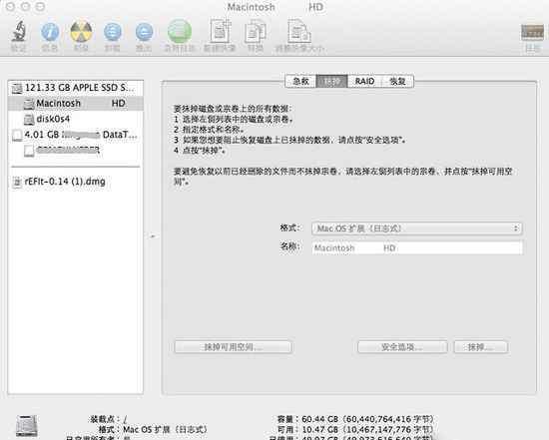Click the Unmount toolbar icon
This screenshot has height=440, width=549.
(x=113, y=32)
